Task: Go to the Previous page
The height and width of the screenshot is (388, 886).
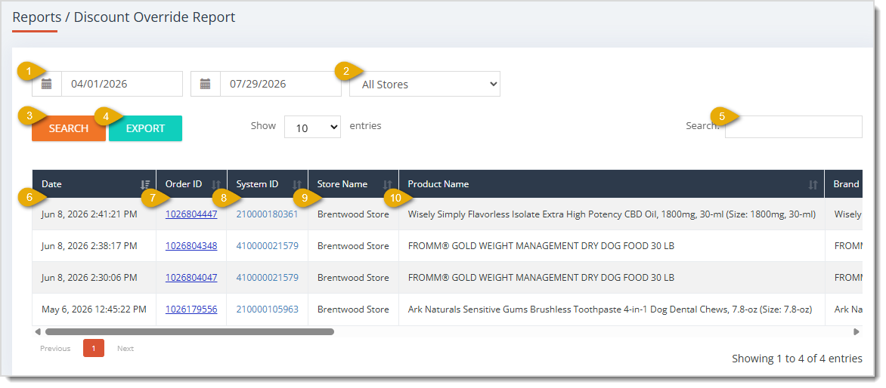Action: click(x=55, y=349)
